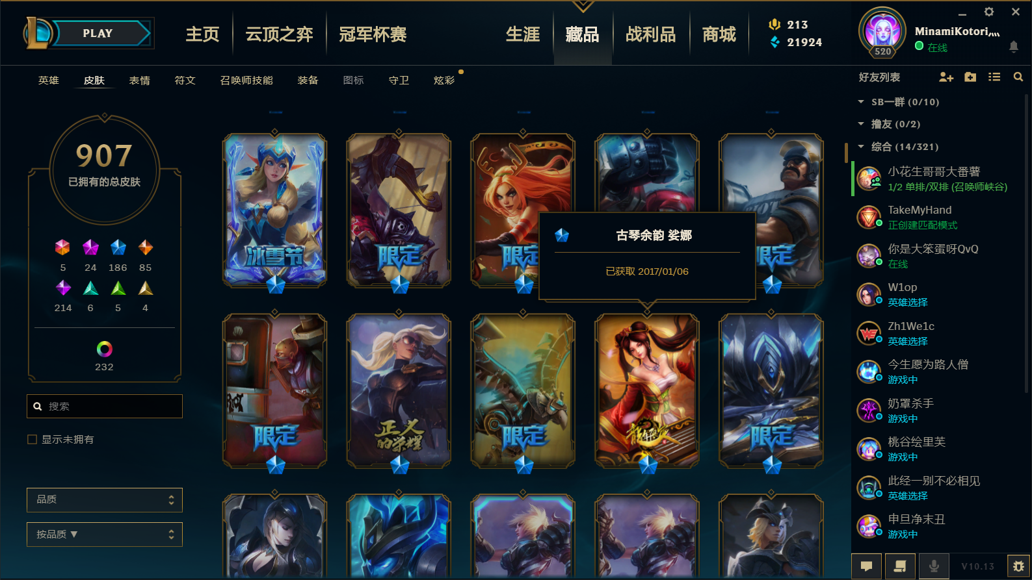Click the missions icon in bottom bar

pyautogui.click(x=900, y=566)
